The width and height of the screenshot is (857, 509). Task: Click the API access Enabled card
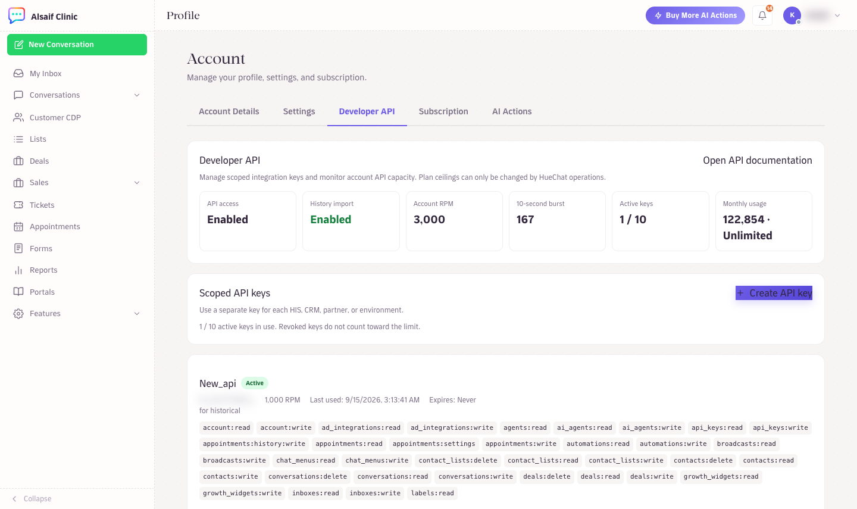(x=248, y=221)
